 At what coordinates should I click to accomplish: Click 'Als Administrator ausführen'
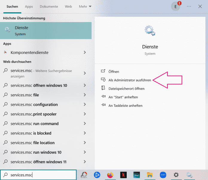(x=130, y=80)
